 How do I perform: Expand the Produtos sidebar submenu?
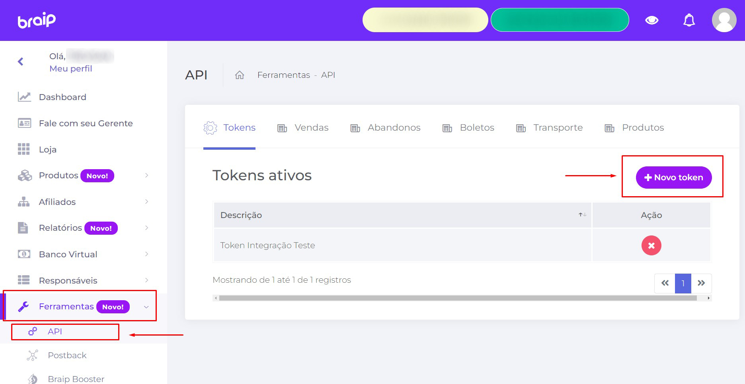click(146, 176)
